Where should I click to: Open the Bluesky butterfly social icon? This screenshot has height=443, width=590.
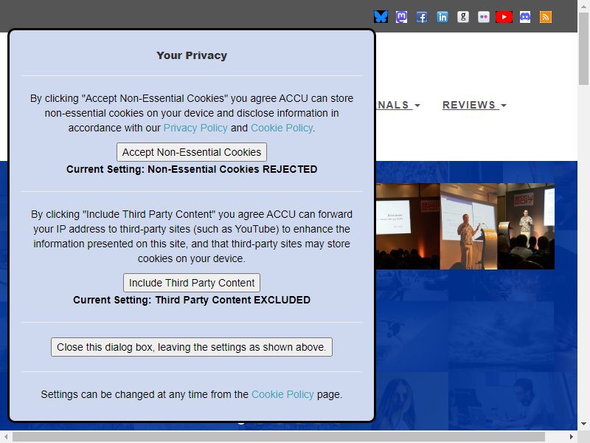point(381,17)
